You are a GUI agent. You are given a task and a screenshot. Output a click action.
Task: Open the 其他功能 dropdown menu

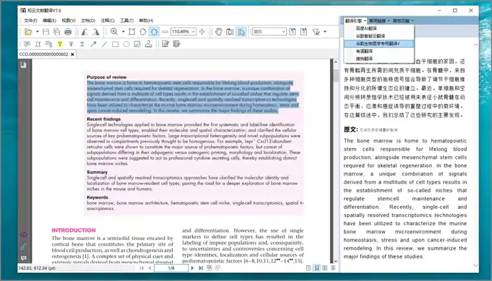click(403, 20)
